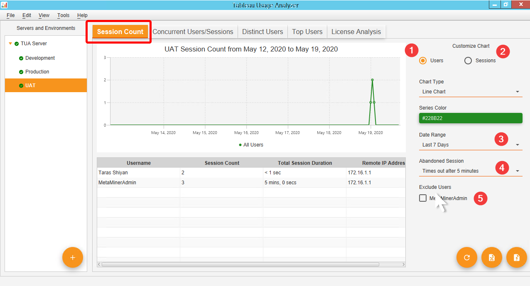Image resolution: width=530 pixels, height=286 pixels.
Task: Switch to the Session Count tab
Action: [120, 32]
